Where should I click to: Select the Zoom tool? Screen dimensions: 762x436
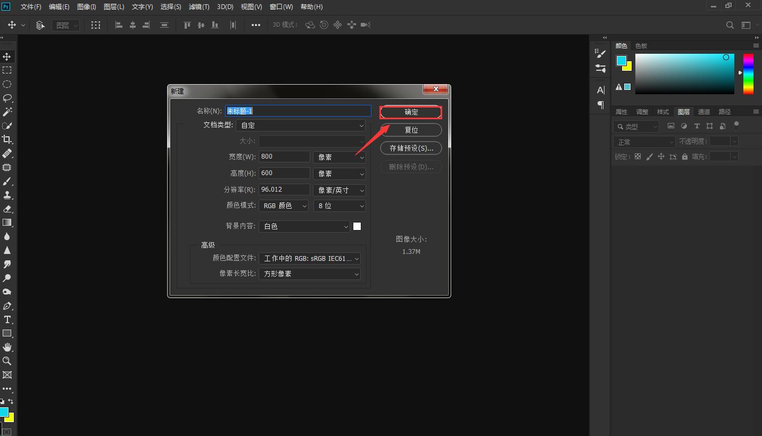(7, 361)
